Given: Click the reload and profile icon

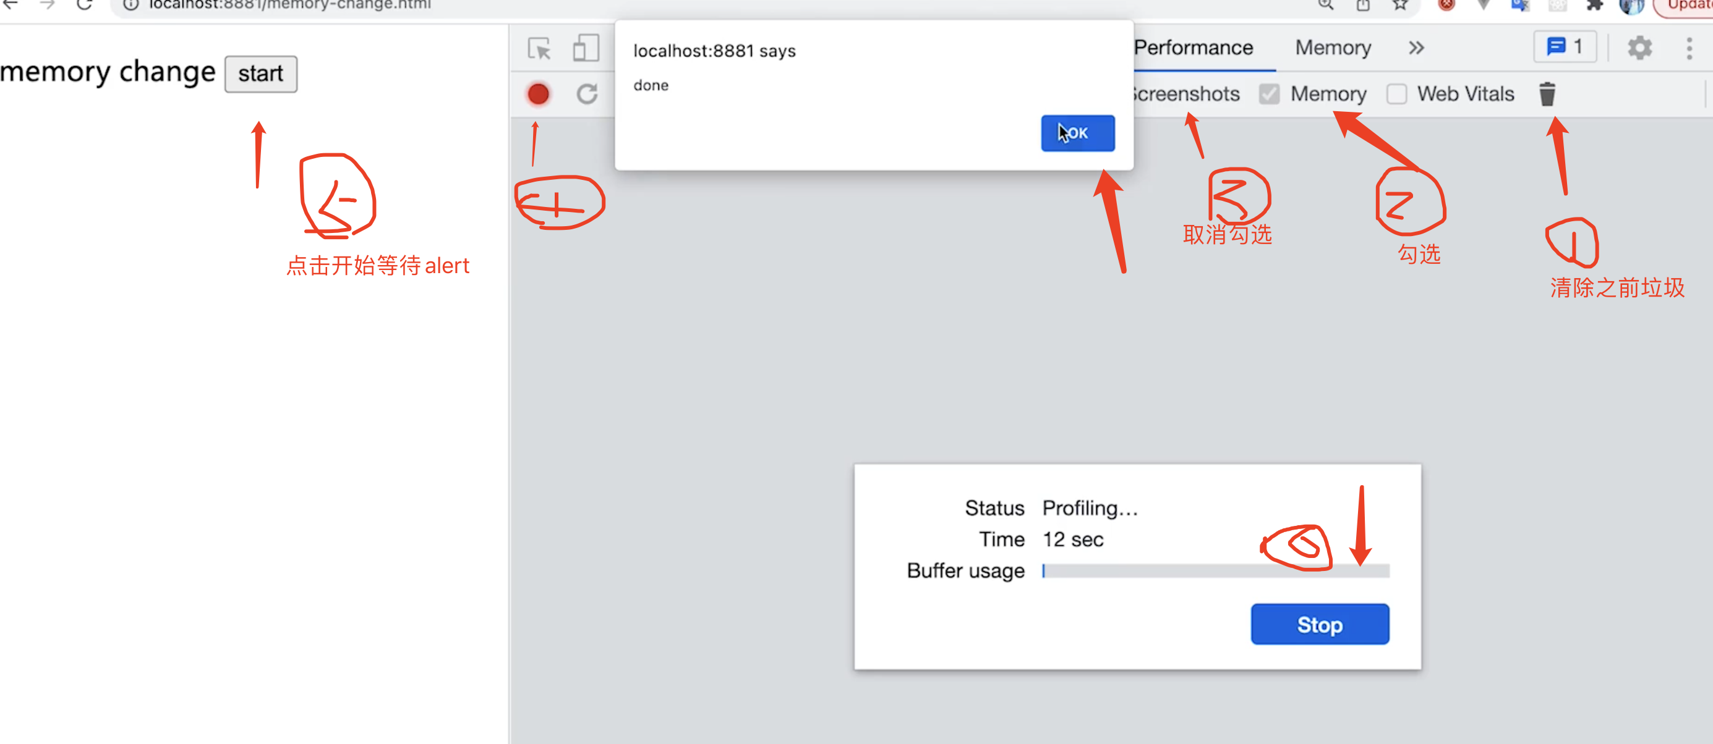Looking at the screenshot, I should click(586, 95).
